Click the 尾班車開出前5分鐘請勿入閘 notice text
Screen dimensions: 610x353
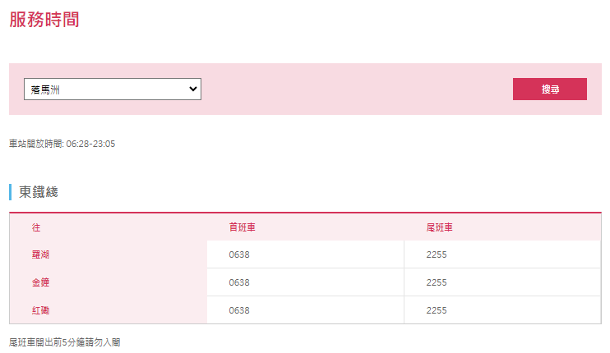(65, 342)
